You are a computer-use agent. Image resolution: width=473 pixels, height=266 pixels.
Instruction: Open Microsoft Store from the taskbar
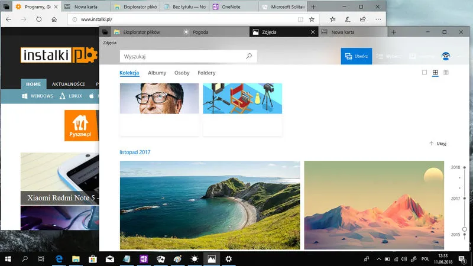coord(93,259)
